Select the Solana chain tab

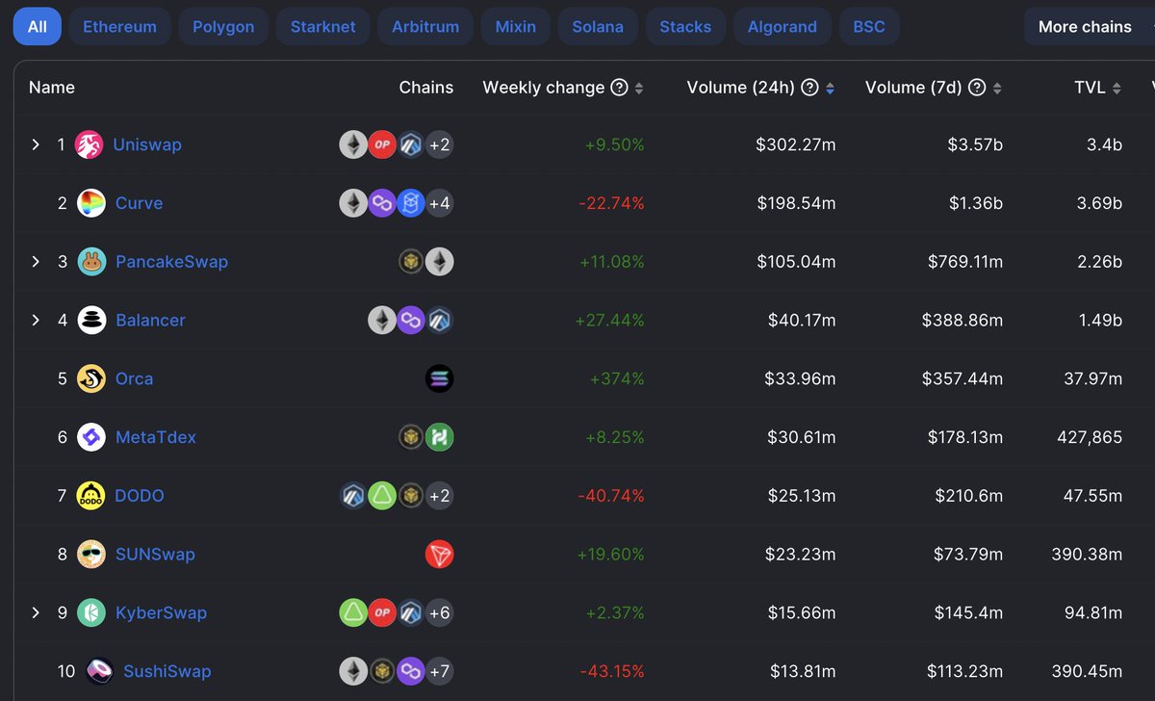(x=598, y=27)
